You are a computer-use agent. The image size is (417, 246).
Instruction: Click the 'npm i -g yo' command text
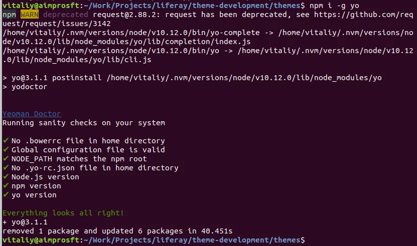(x=334, y=6)
